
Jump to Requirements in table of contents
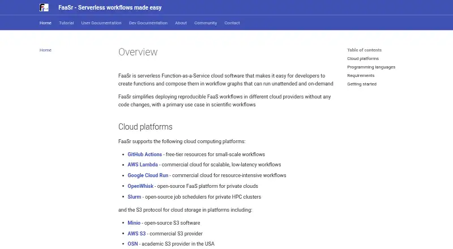[361, 75]
